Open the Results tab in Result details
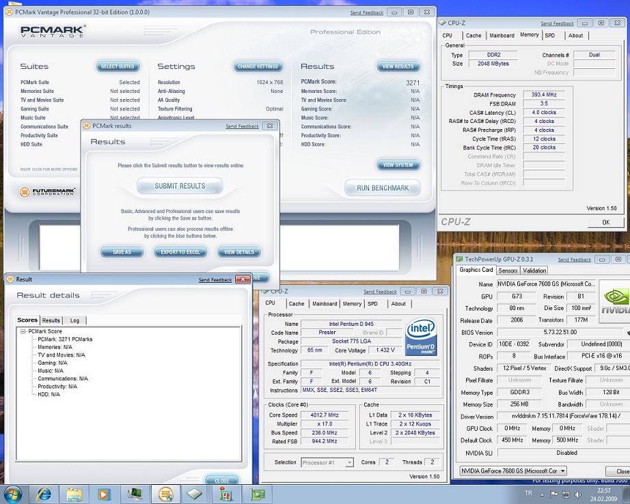This screenshot has height=504, width=630. (51, 320)
